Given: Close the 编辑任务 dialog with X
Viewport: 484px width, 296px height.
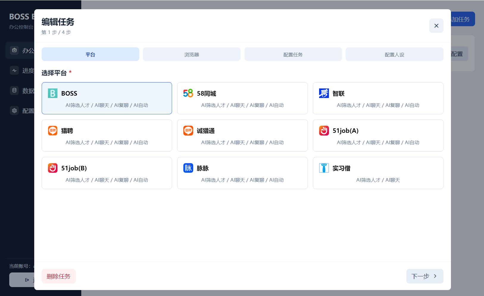Looking at the screenshot, I should [x=436, y=26].
